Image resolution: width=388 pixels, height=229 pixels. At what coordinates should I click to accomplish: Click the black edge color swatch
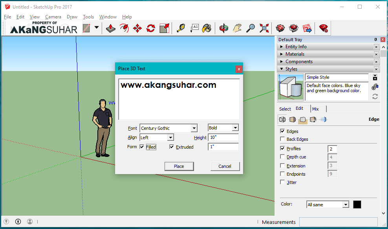point(357,205)
